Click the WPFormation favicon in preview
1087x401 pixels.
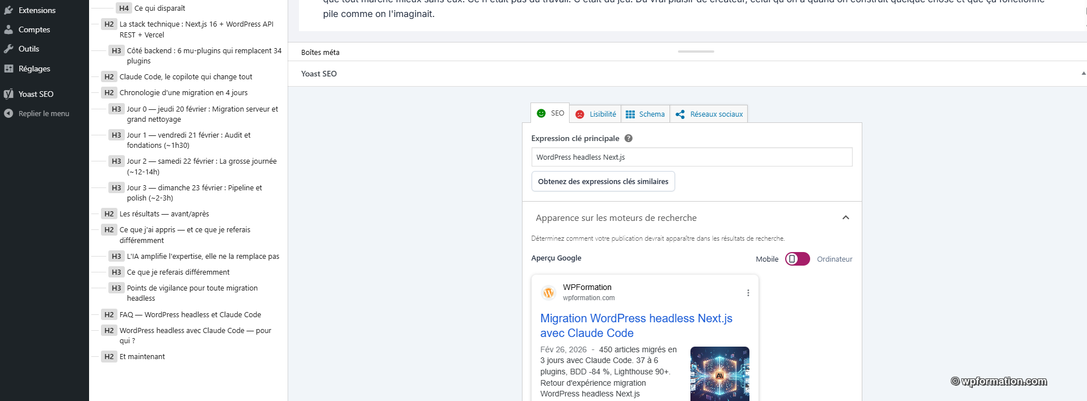549,292
